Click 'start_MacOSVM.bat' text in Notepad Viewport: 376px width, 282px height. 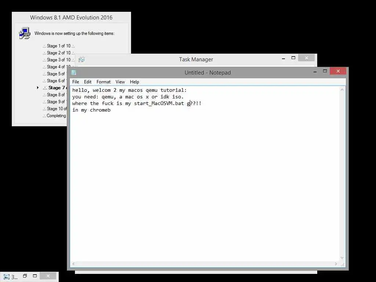pyautogui.click(x=159, y=103)
